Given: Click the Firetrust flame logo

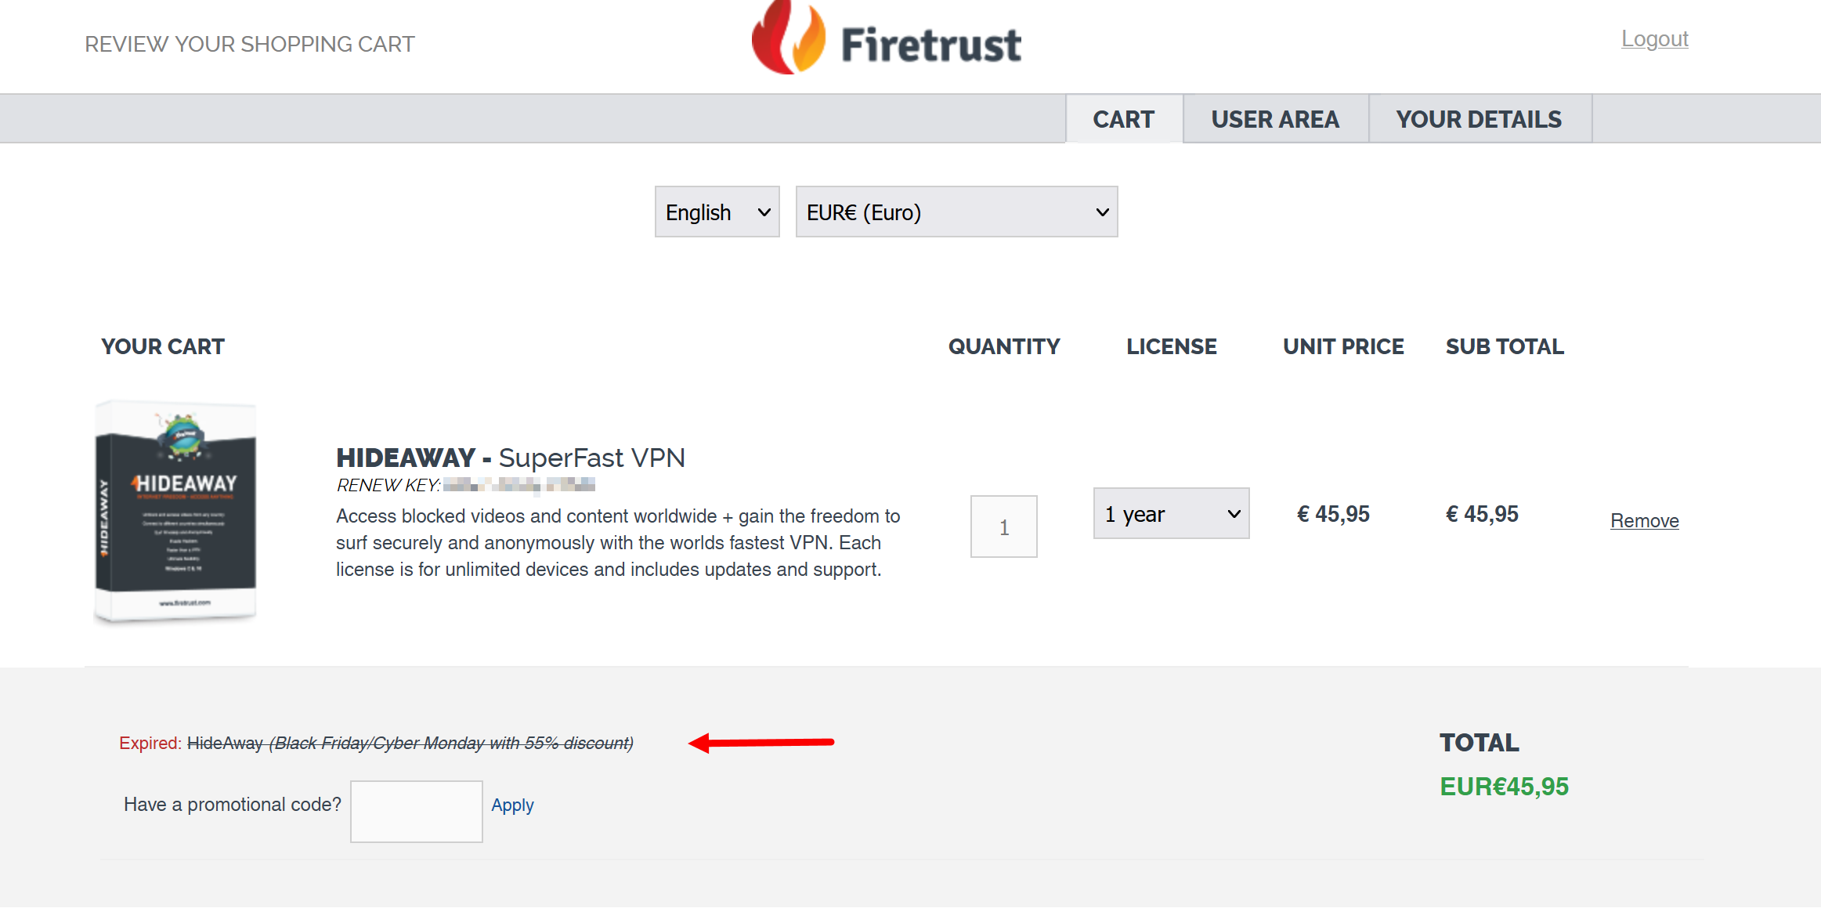Looking at the screenshot, I should [x=788, y=37].
